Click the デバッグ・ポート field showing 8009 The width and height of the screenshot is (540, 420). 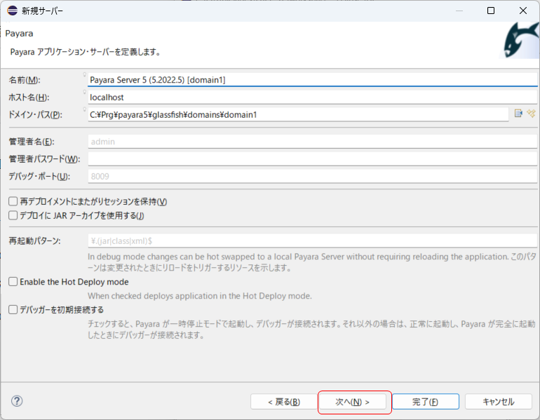[312, 176]
